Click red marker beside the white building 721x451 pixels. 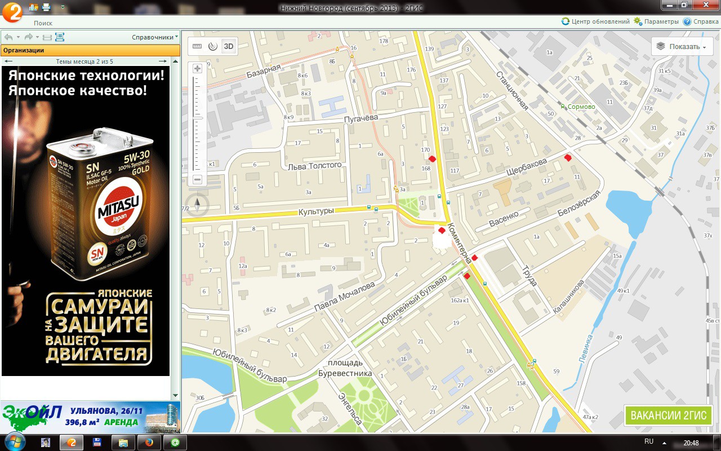click(x=442, y=230)
